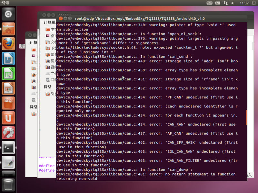The height and width of the screenshot is (193, 258).
Task: Click the terminal window scrollbar handle
Action: (x=247, y=117)
